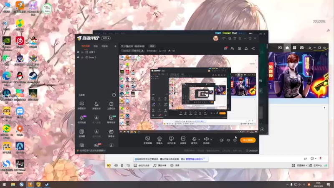This screenshot has width=334, height=188.
Task: Edit the DOTA2 category with the pencil icon
Action: (x=142, y=51)
